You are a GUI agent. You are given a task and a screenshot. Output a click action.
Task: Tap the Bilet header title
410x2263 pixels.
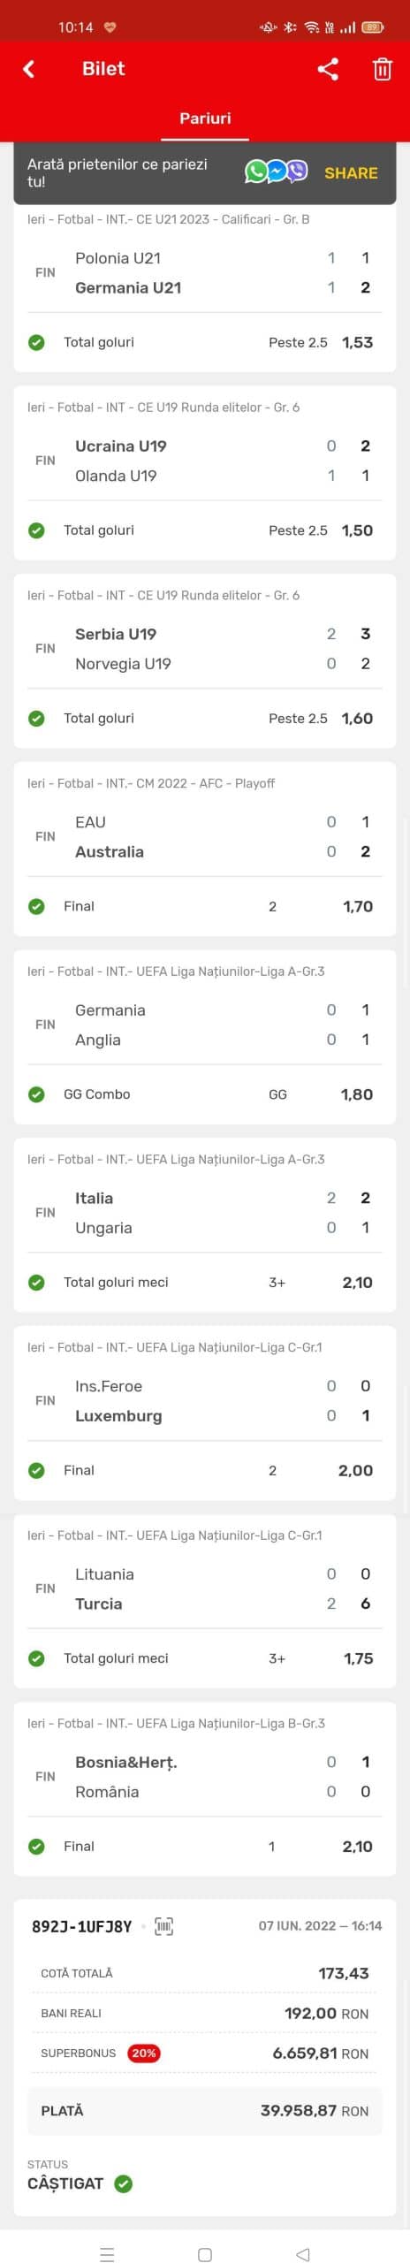[x=103, y=69]
